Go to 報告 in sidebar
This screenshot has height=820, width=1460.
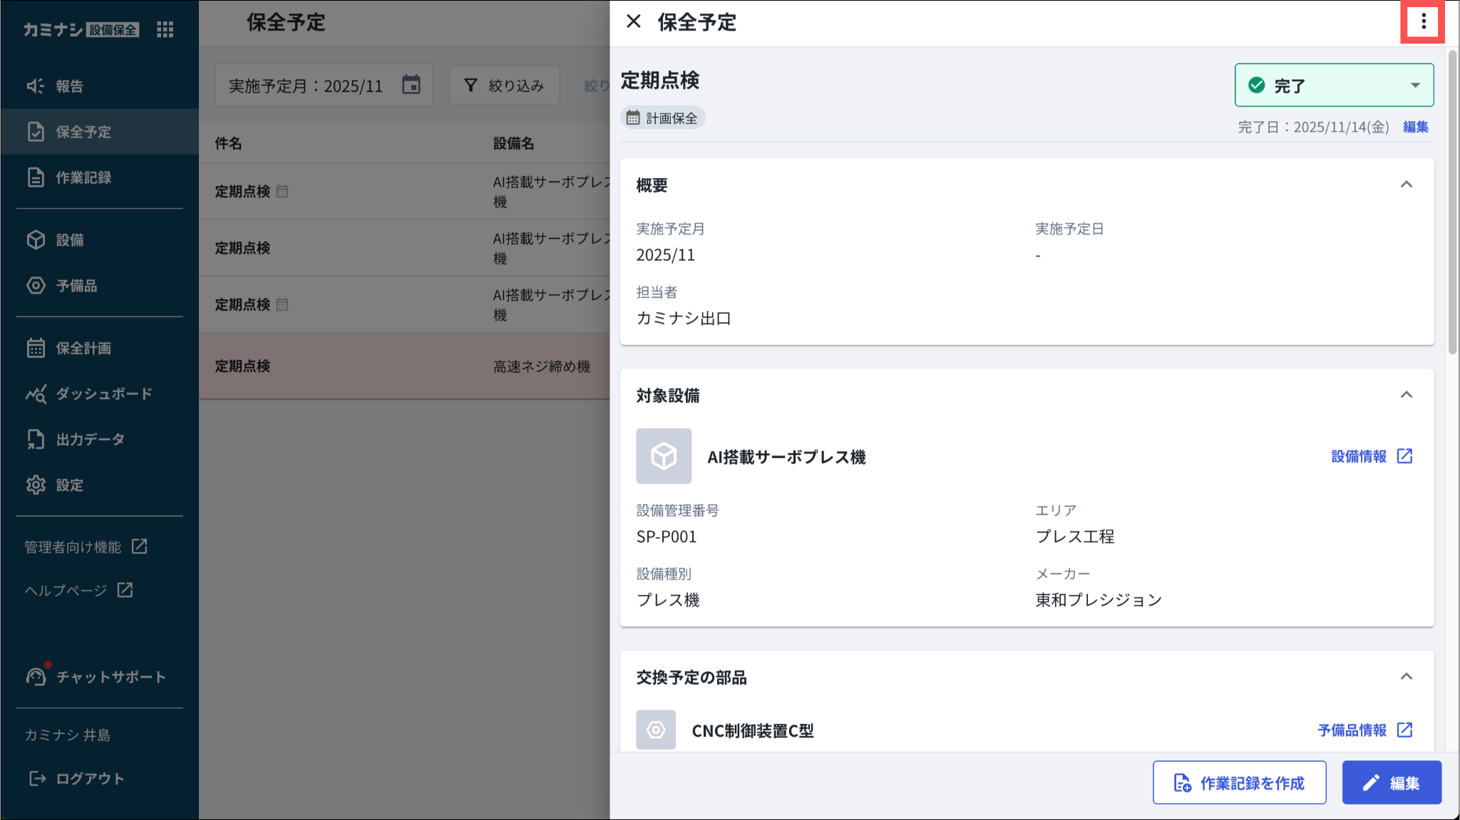pyautogui.click(x=69, y=86)
